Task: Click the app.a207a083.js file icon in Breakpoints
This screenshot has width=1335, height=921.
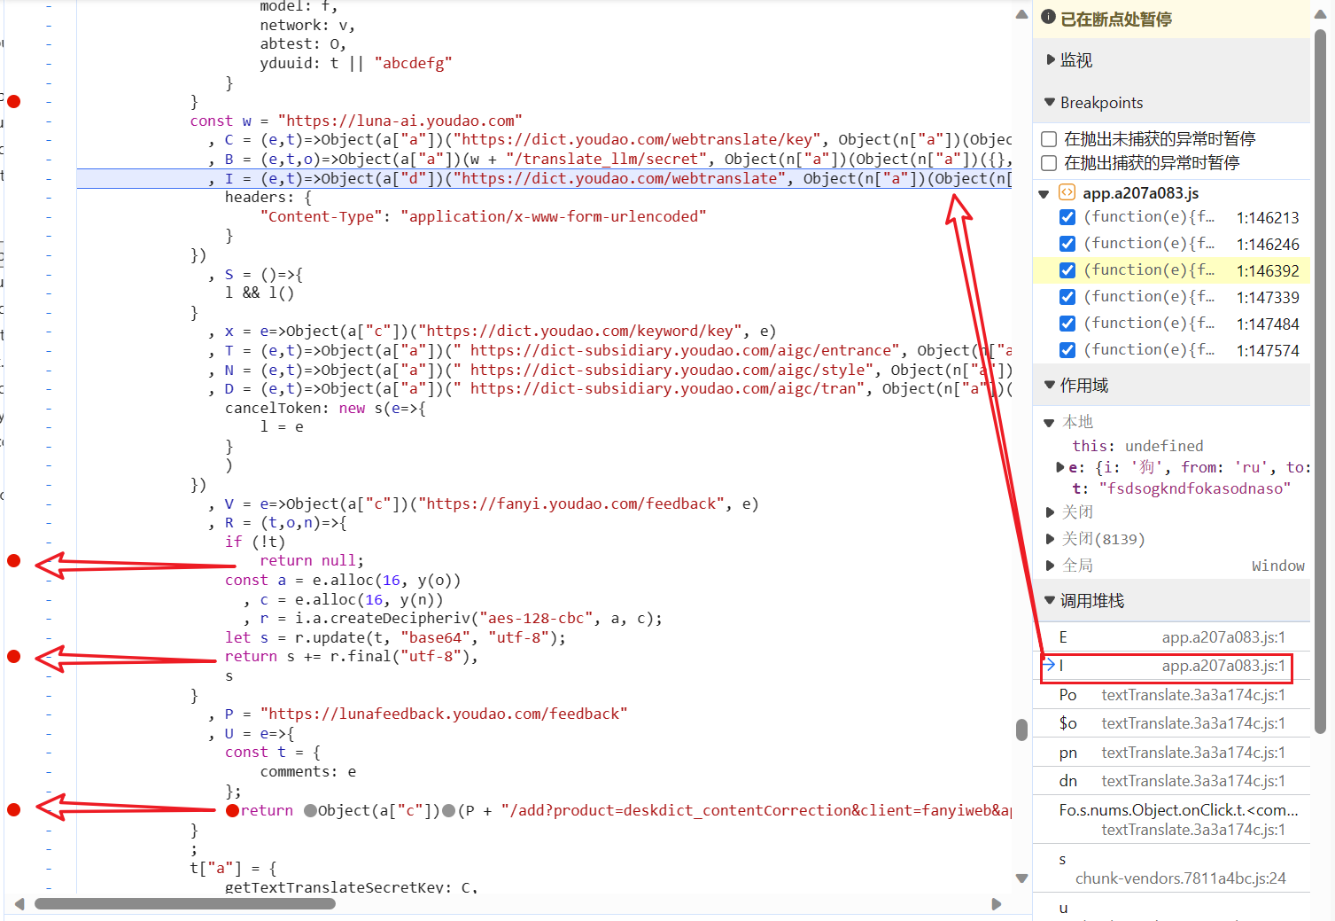Action: click(1067, 192)
